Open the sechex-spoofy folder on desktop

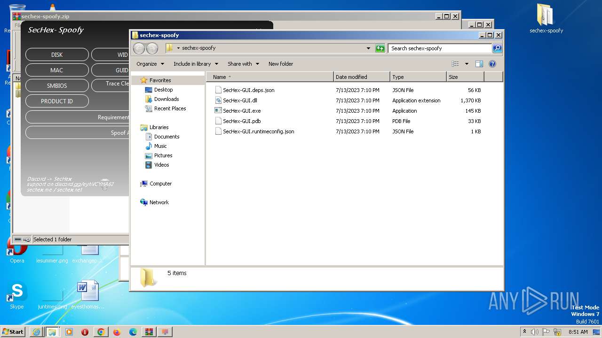click(x=546, y=19)
